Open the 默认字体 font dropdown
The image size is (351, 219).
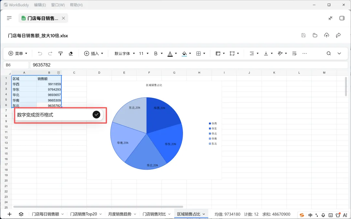pos(125,54)
